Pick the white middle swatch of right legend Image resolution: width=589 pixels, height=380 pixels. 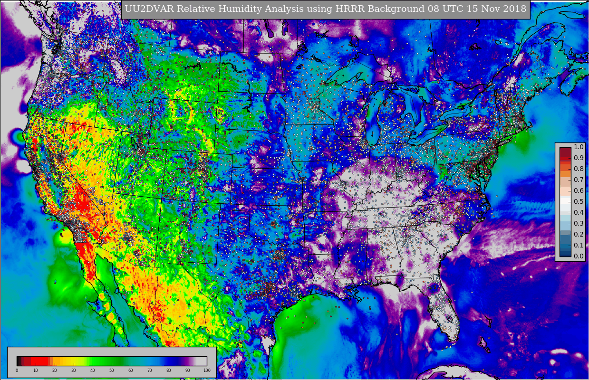point(565,201)
